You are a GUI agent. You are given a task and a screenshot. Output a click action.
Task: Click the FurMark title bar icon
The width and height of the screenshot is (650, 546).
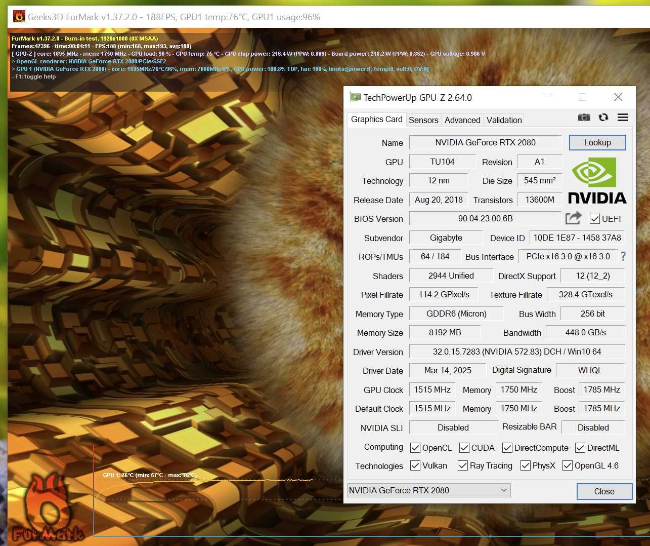pyautogui.click(x=19, y=17)
